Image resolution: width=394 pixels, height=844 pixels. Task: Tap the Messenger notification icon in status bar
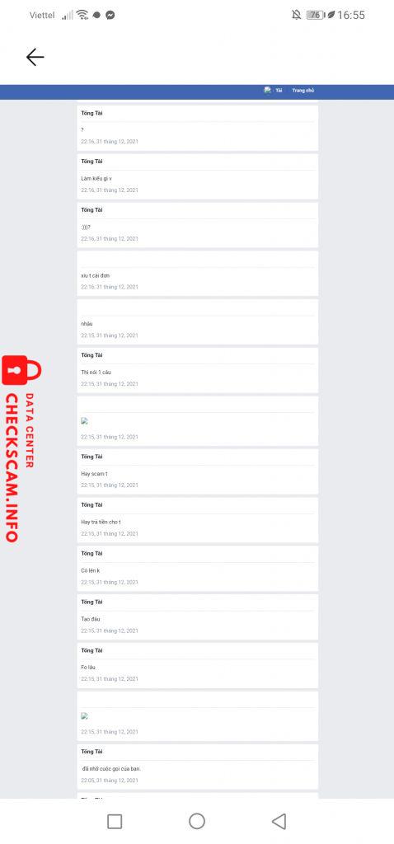click(110, 15)
